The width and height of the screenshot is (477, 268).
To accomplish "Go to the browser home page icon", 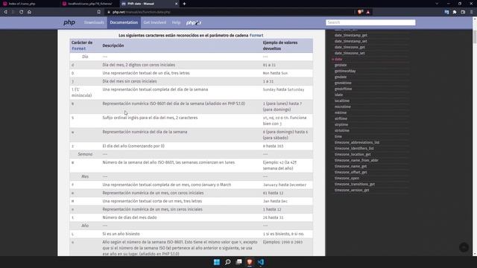I will [x=29, y=12].
